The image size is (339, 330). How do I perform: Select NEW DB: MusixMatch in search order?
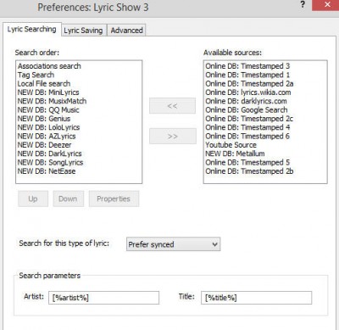point(52,101)
